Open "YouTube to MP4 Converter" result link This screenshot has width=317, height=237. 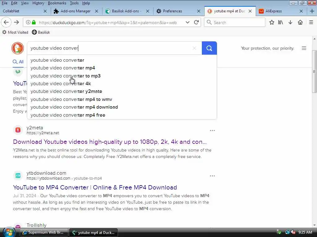[x=95, y=187]
